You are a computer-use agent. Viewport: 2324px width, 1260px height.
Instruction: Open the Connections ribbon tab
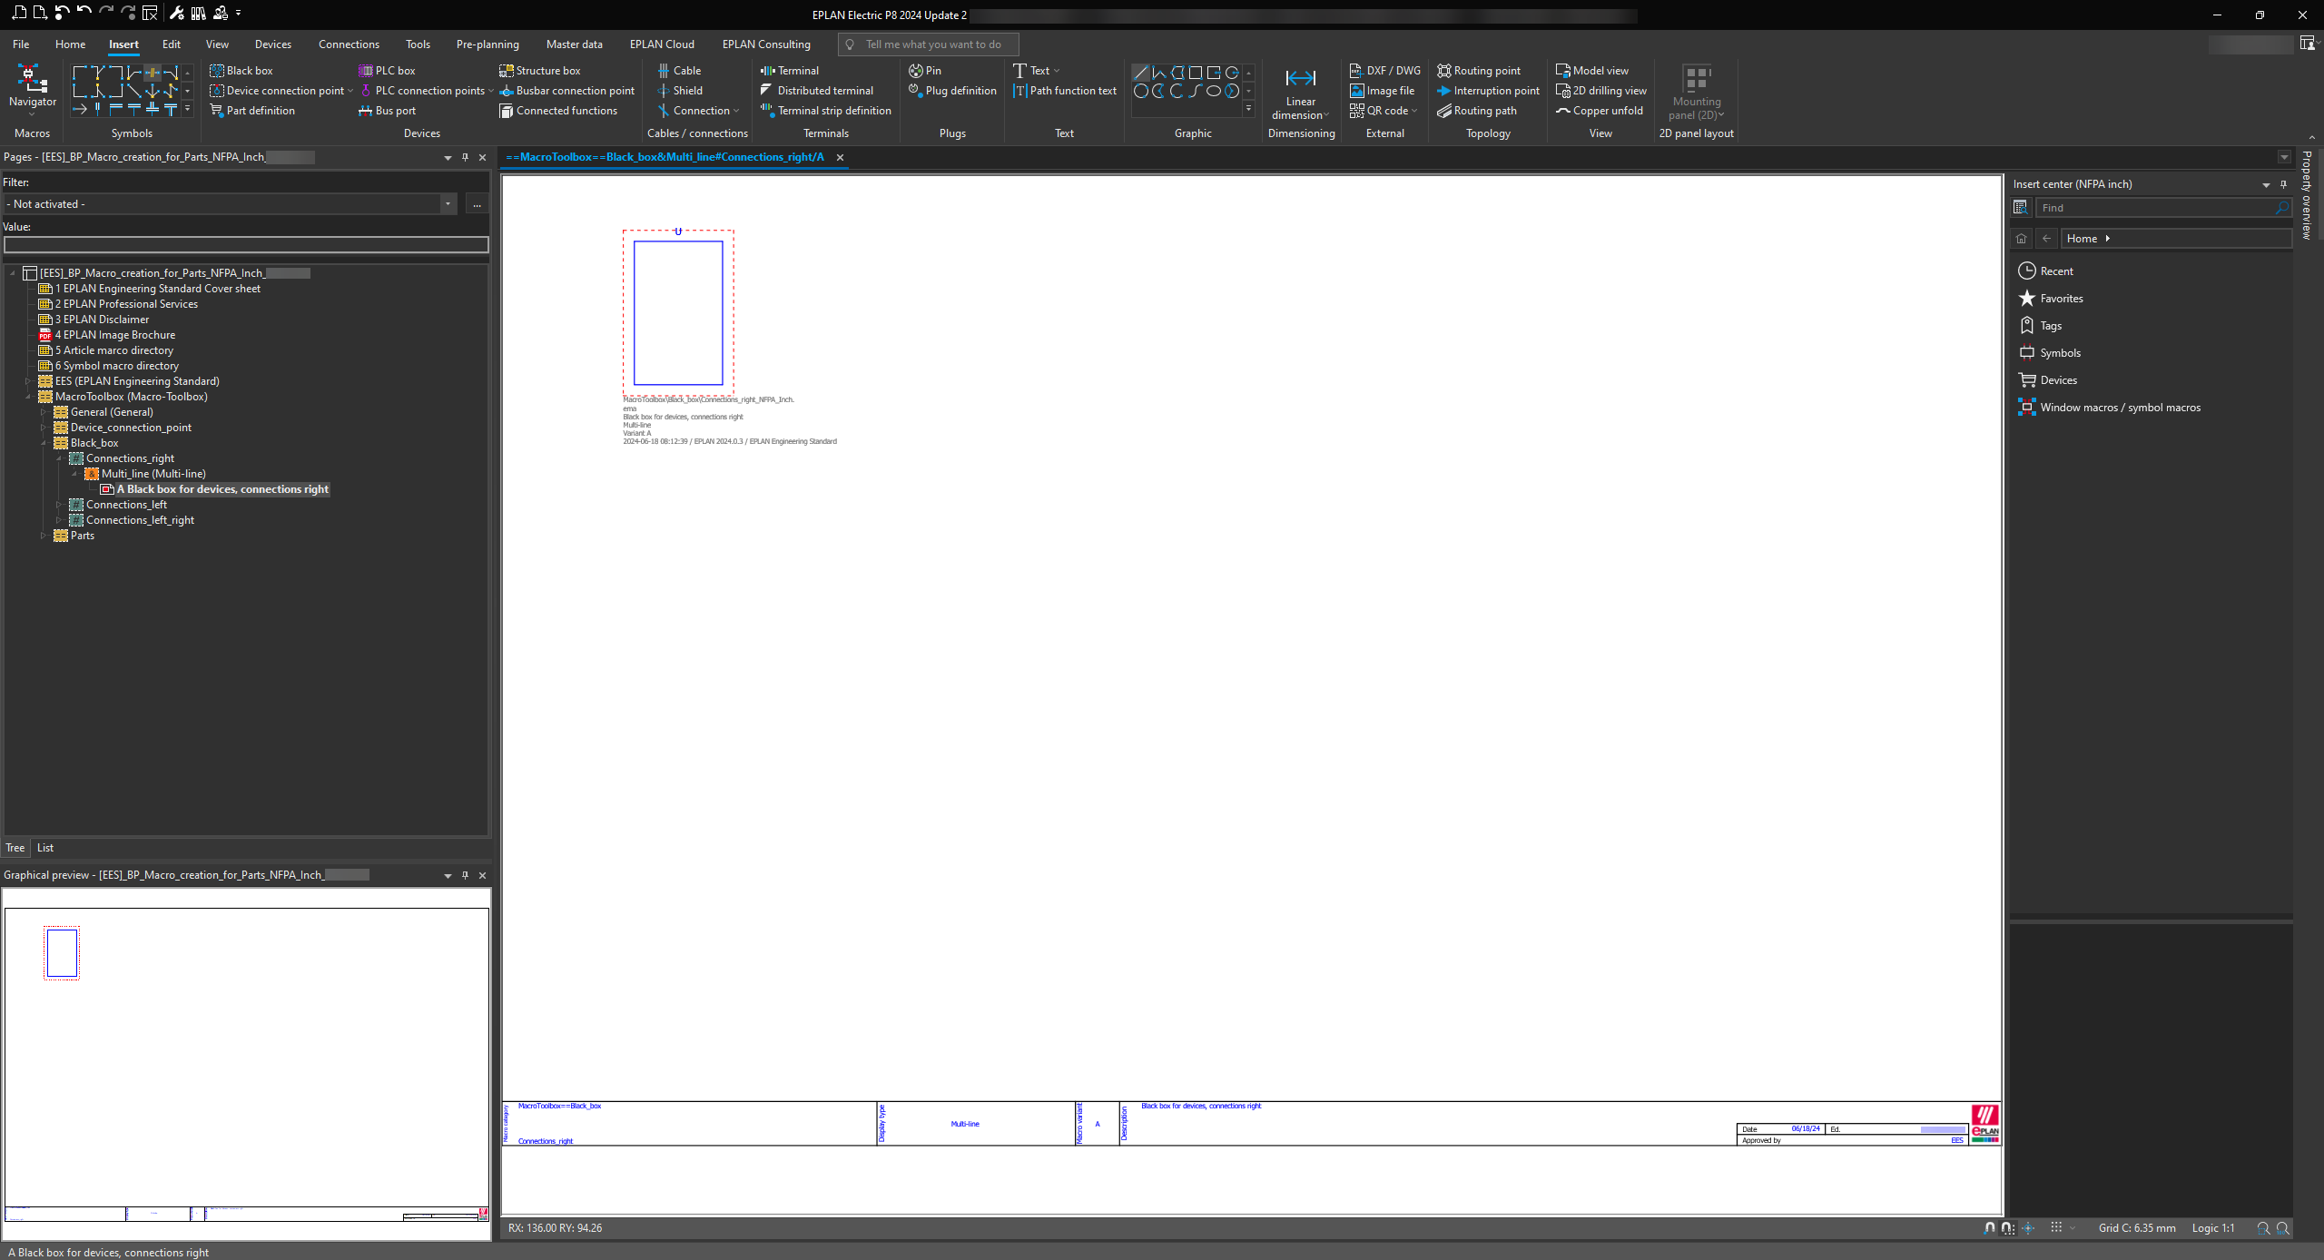(349, 44)
